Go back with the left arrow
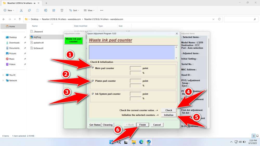Image resolution: width=260 pixels, height=146 pixels. coord(4,19)
